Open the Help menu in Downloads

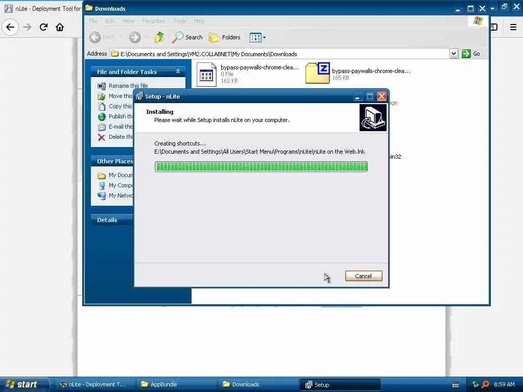[x=200, y=21]
